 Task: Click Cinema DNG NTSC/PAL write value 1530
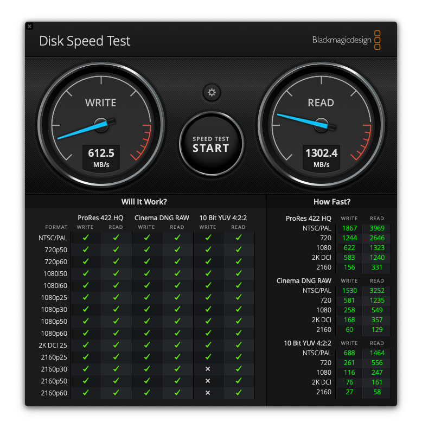tap(349, 291)
